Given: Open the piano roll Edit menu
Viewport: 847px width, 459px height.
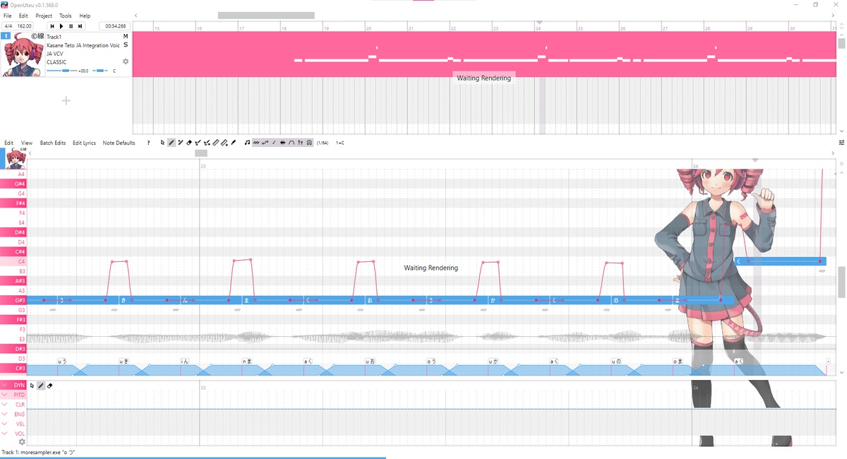Looking at the screenshot, I should tap(9, 143).
